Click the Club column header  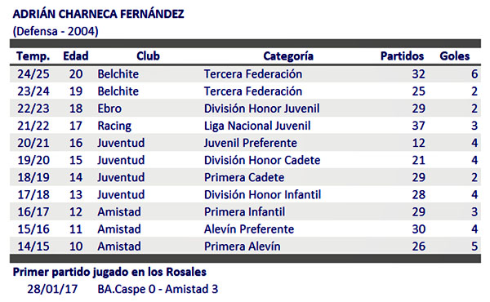click(148, 56)
